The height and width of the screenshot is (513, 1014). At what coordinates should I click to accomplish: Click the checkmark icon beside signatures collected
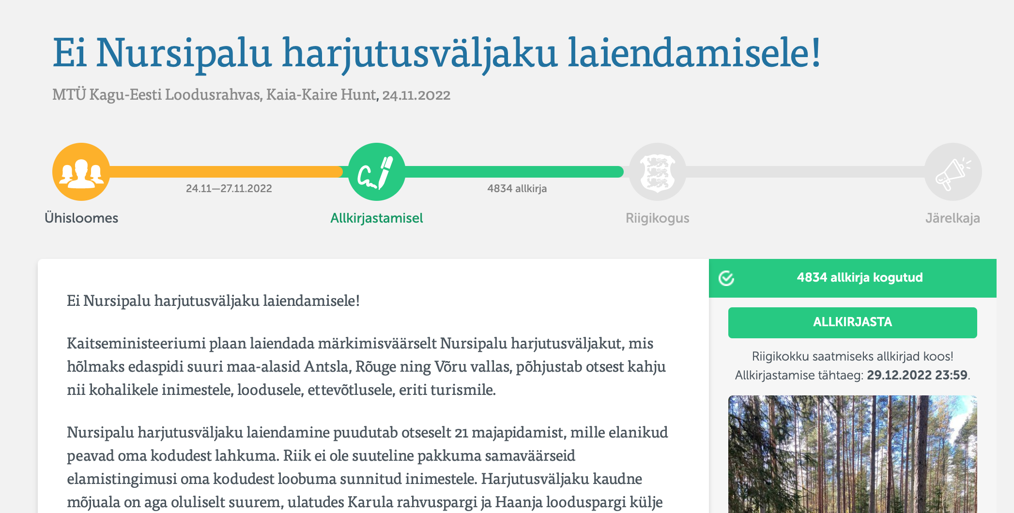(726, 278)
